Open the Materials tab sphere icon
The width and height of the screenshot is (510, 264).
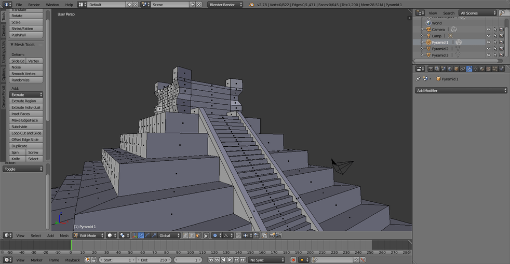click(x=482, y=68)
